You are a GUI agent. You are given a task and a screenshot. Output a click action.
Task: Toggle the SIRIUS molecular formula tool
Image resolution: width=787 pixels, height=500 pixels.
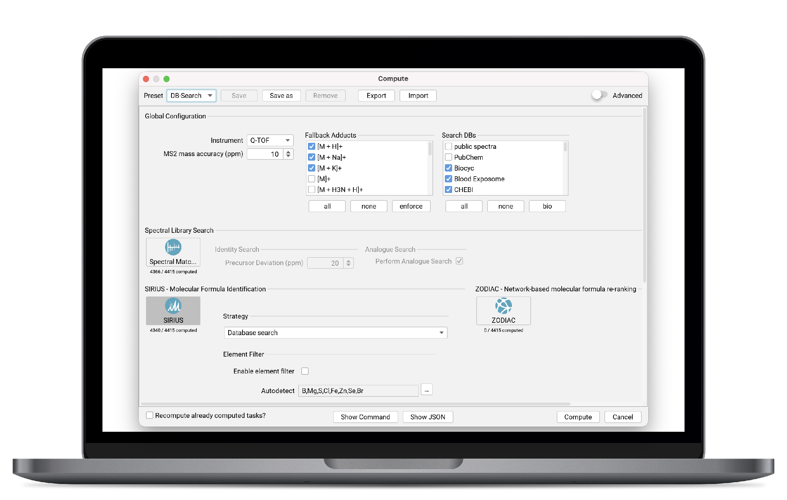(x=173, y=311)
